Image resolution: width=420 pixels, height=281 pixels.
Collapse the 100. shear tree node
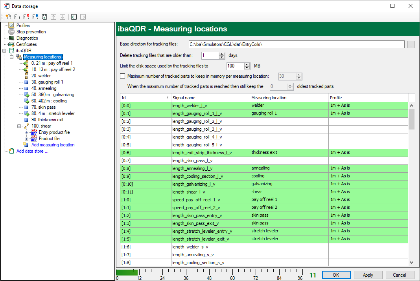pos(19,126)
